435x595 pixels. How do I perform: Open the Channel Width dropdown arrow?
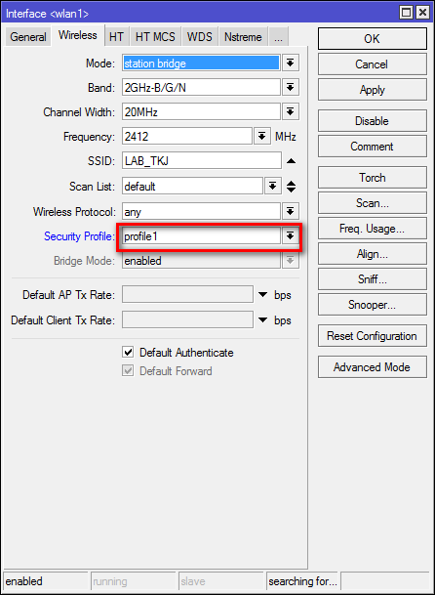(x=291, y=112)
